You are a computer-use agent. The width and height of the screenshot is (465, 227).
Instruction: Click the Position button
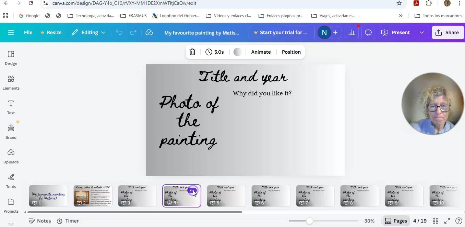[x=291, y=52]
